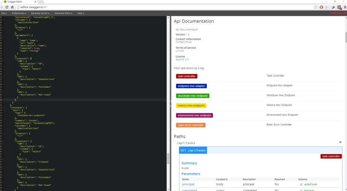Filter by environment-mvc-endpoint tag
The width and height of the screenshot is (347, 191).
pos(194,115)
